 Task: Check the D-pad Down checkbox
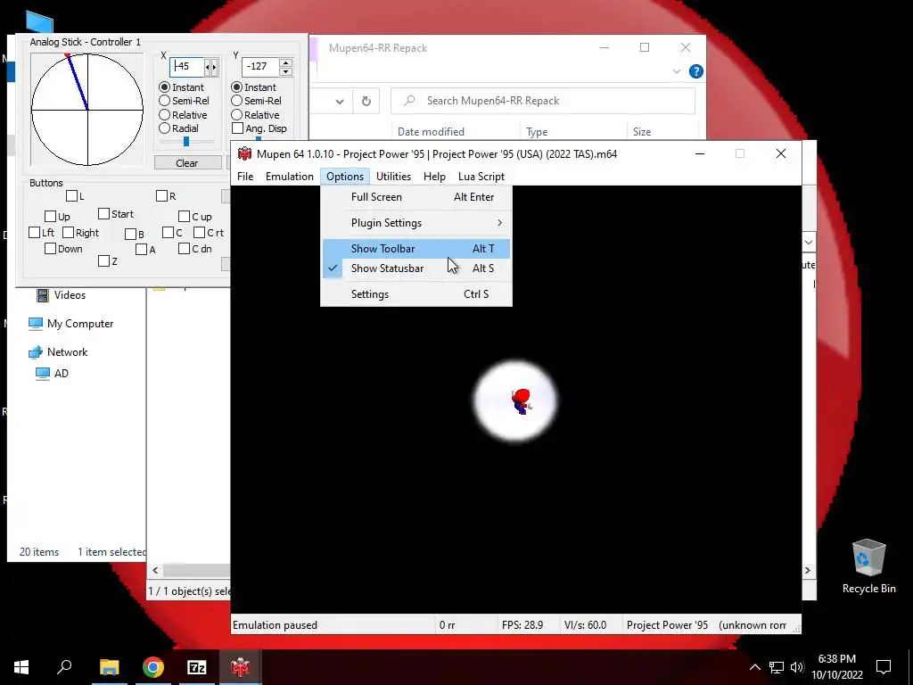[x=50, y=249]
